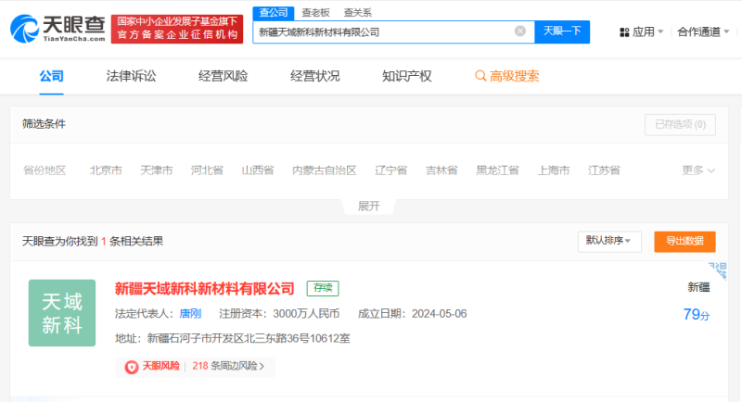Filter by 辽宁省
The height and width of the screenshot is (402, 742).
390,170
